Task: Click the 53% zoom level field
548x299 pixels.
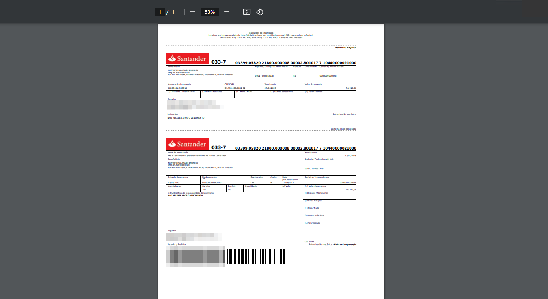Action: coord(210,12)
